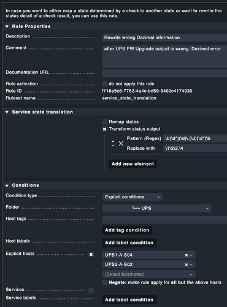Screen dimensions: 227x307
Task: Click Add new element button
Action: tap(133, 164)
